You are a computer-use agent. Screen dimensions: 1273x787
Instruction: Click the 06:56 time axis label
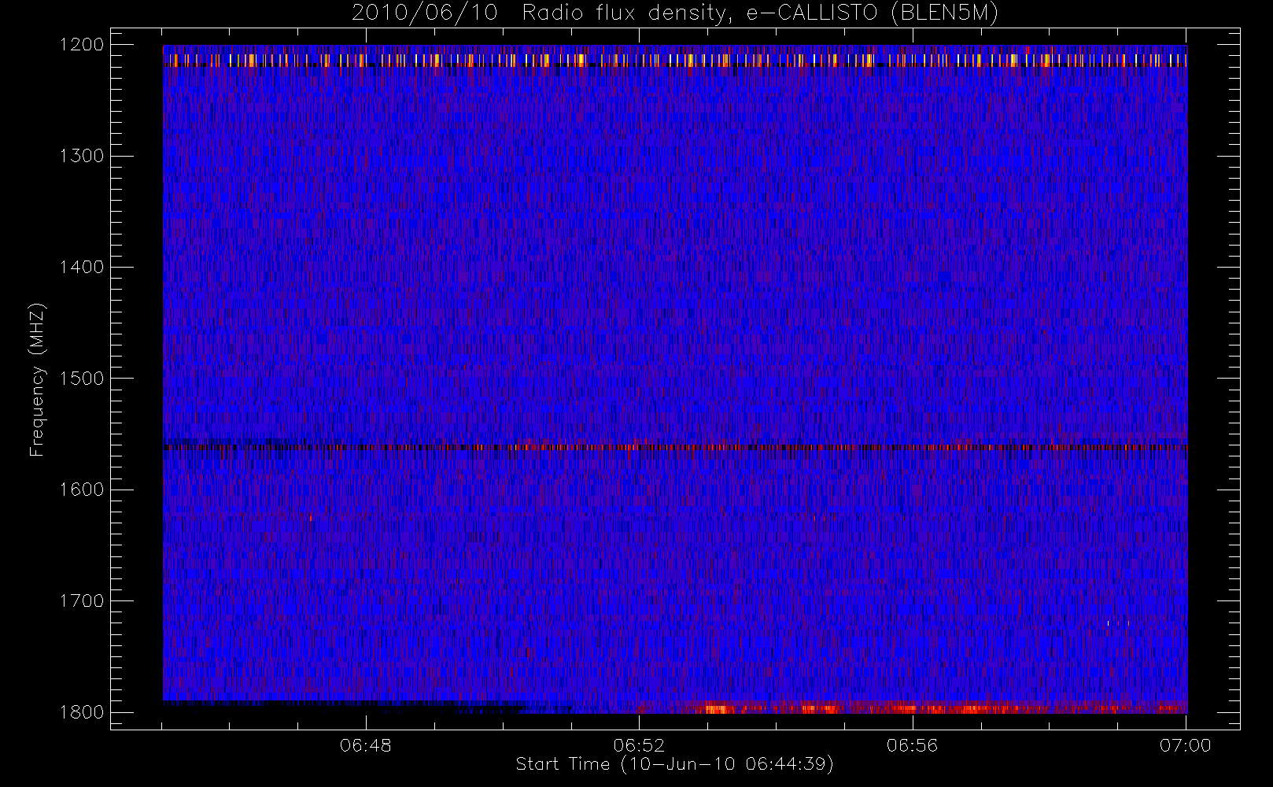coord(912,745)
